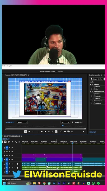Hide track V3 with its eye icon
107x191 pixels.
pos(12,152)
